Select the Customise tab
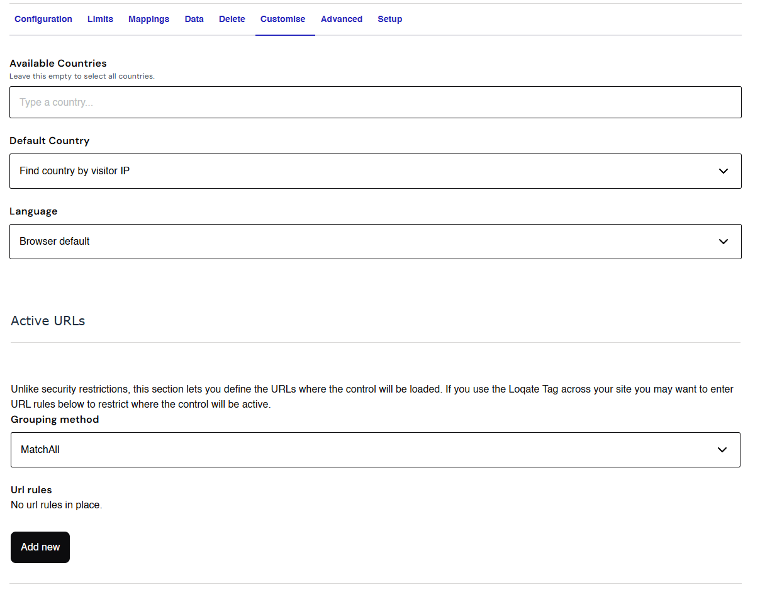This screenshot has width=760, height=592. (283, 19)
